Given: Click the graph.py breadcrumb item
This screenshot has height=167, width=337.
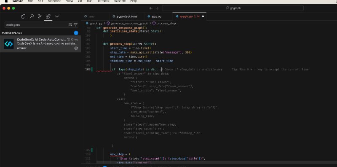Looking at the screenshot, I should coord(96,23).
